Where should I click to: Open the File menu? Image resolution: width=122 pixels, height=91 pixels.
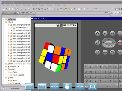click(x=3, y=5)
